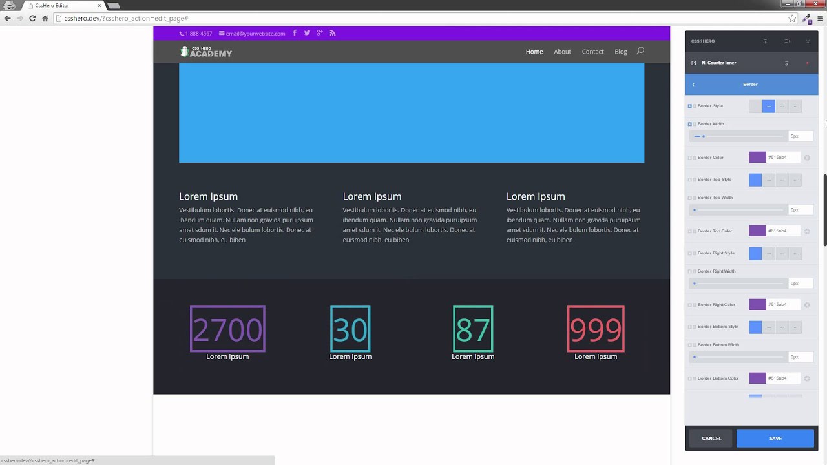Toggle the active left checkbox beside Border Width
827x465 pixels.
click(689, 124)
